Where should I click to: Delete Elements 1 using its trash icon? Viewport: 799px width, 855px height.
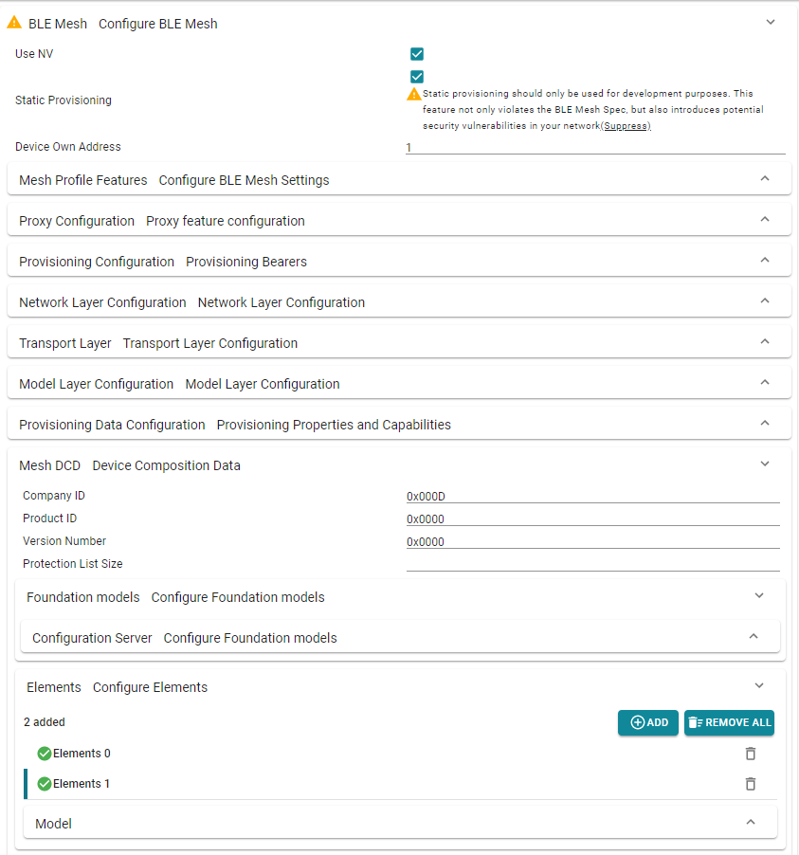point(750,784)
